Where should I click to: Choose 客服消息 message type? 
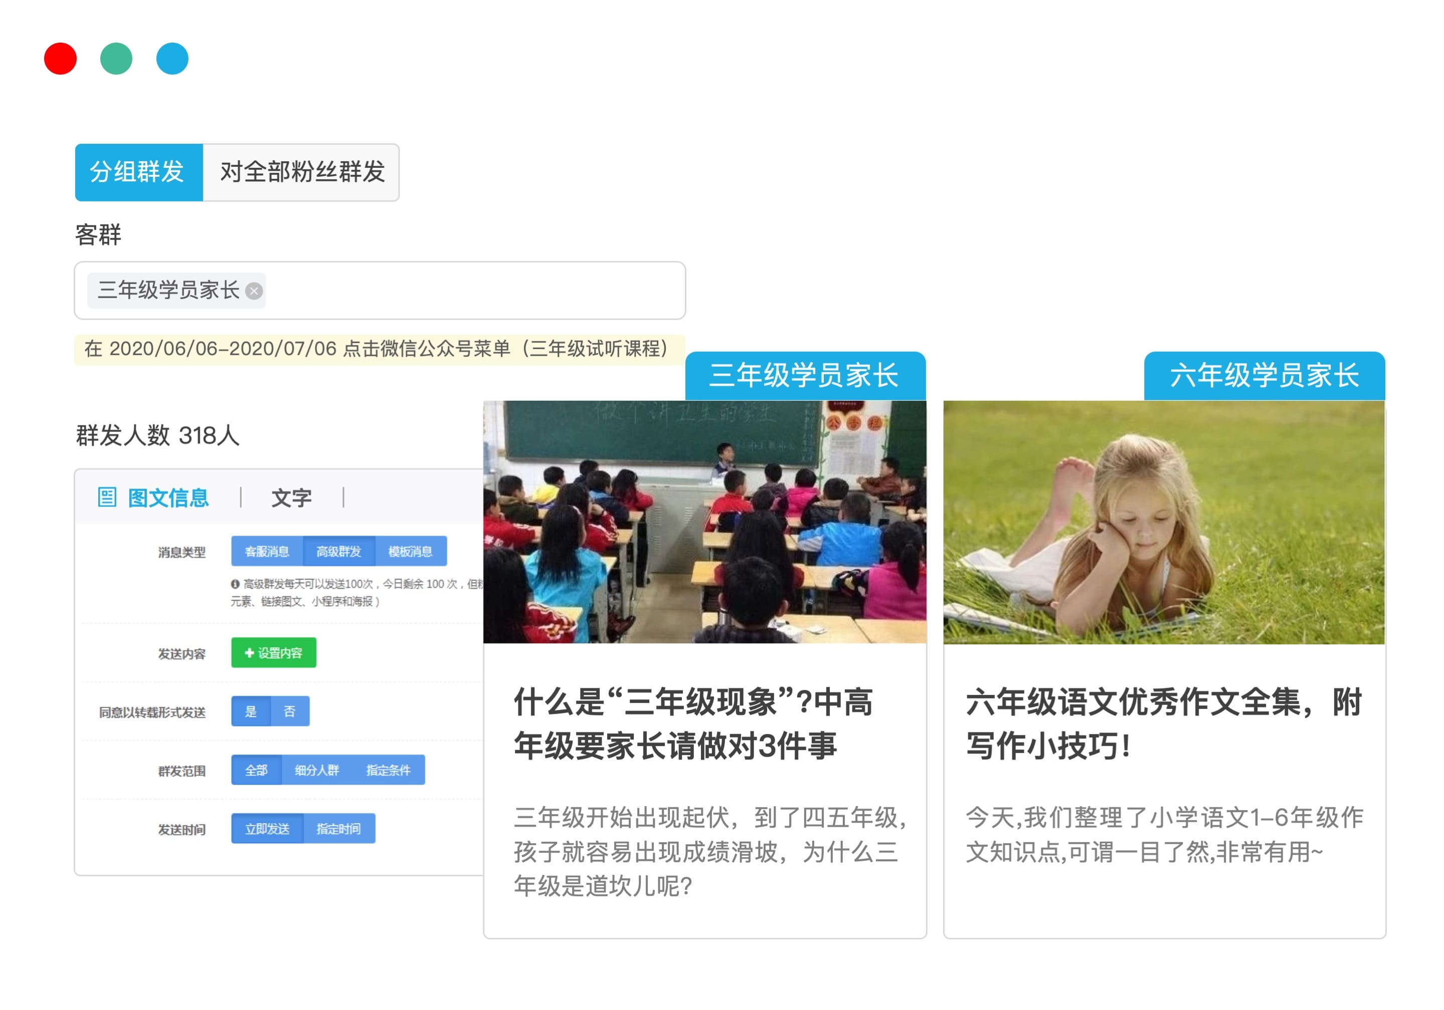click(x=267, y=551)
